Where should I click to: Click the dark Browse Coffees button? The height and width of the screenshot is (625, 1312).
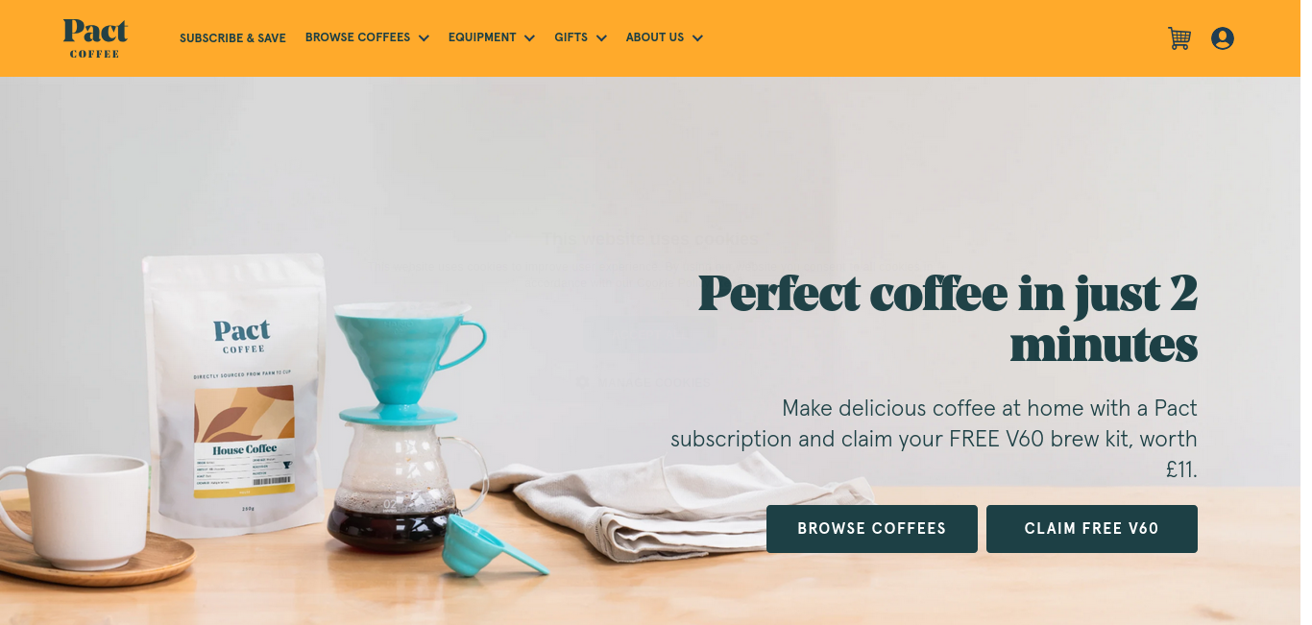point(872,529)
